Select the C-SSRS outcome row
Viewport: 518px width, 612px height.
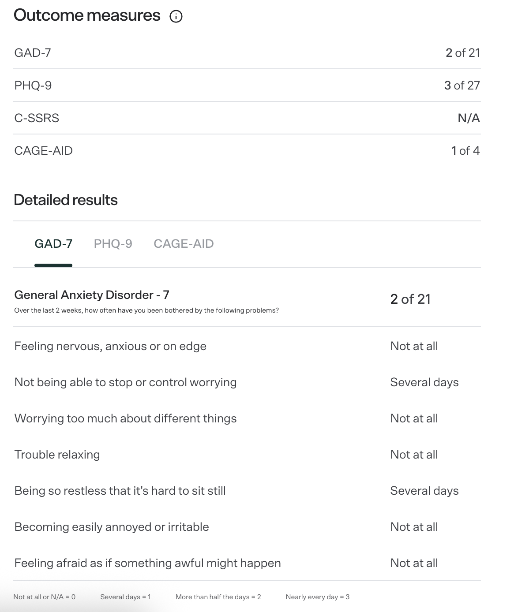247,118
